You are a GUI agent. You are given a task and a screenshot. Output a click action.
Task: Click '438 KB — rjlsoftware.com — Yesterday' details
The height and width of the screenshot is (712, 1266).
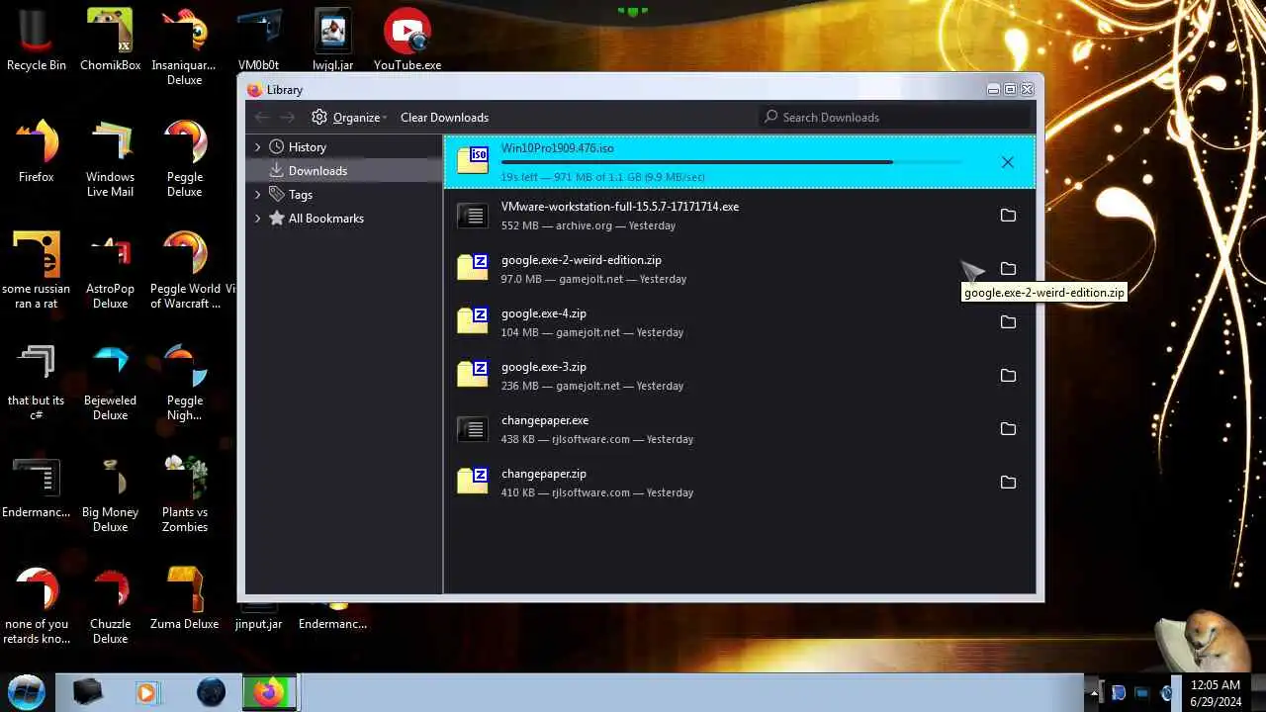tap(597, 439)
